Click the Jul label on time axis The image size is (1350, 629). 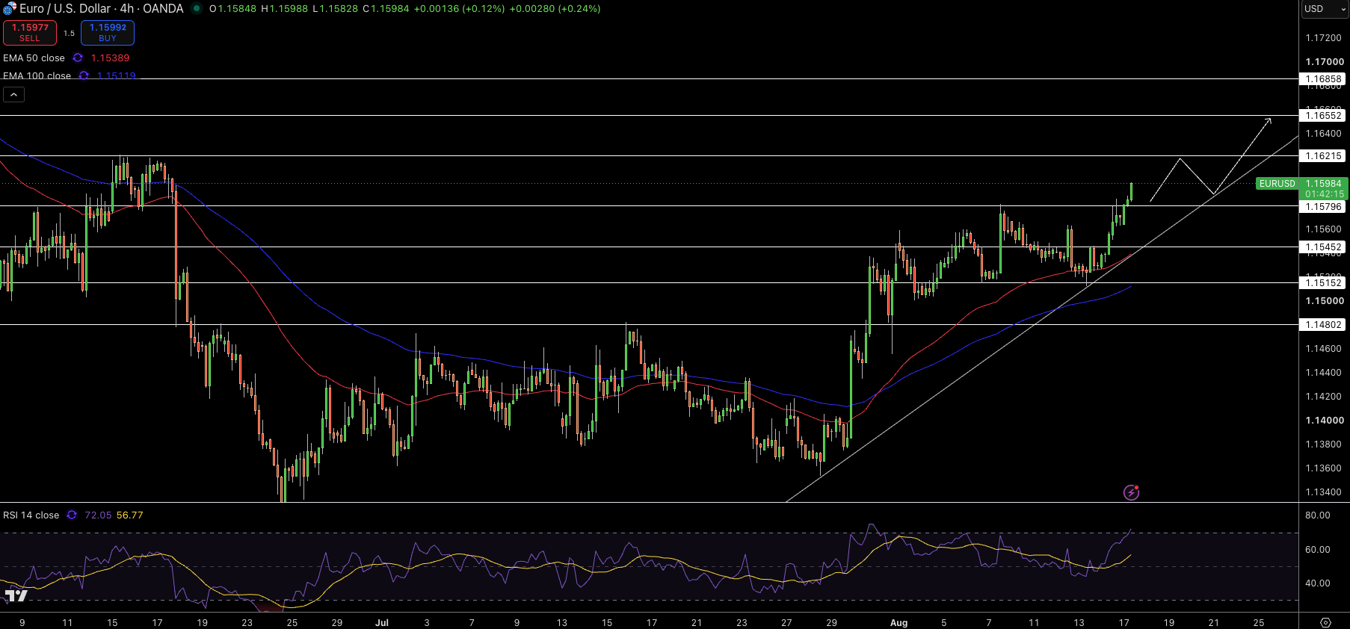click(382, 622)
